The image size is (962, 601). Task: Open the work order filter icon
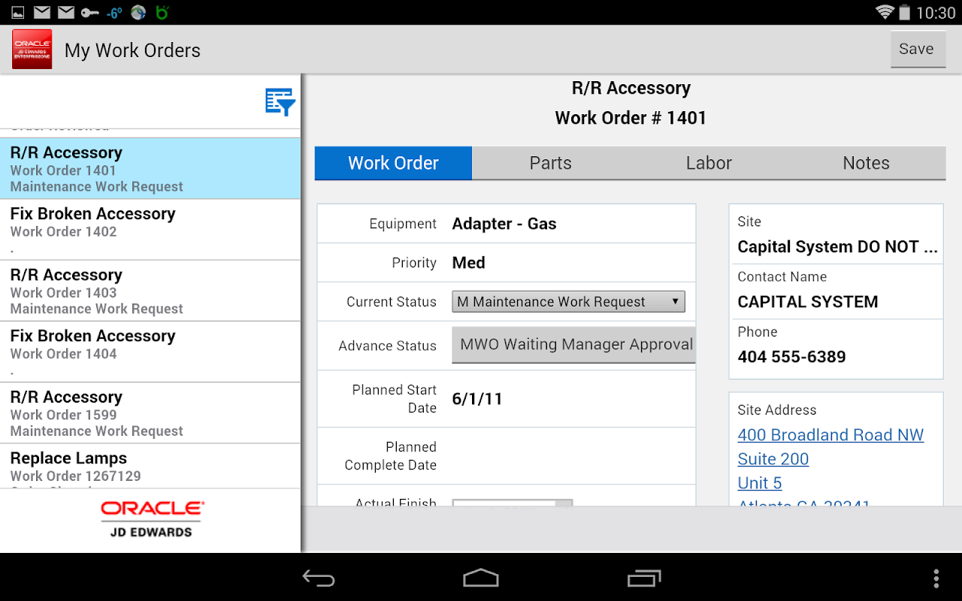point(280,101)
